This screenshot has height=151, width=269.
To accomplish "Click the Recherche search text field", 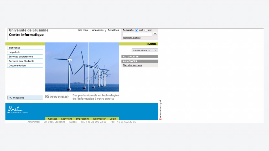I will pyautogui.click(x=137, y=34).
